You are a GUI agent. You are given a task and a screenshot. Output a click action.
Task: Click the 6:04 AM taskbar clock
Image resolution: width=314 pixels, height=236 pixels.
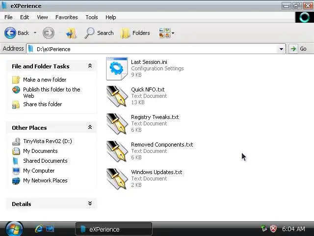click(293, 229)
